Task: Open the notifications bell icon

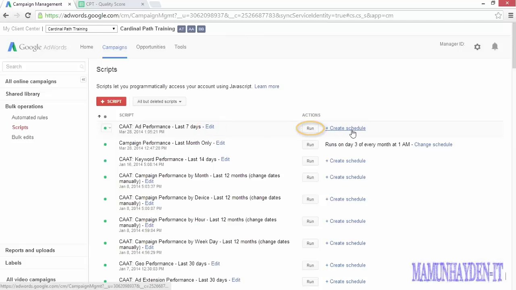Action: tap(495, 47)
